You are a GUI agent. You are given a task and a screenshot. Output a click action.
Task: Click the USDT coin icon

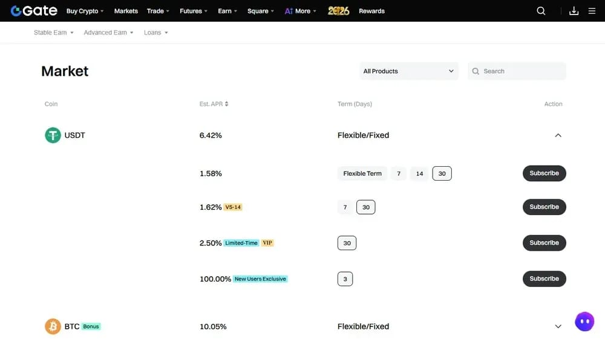(53, 135)
